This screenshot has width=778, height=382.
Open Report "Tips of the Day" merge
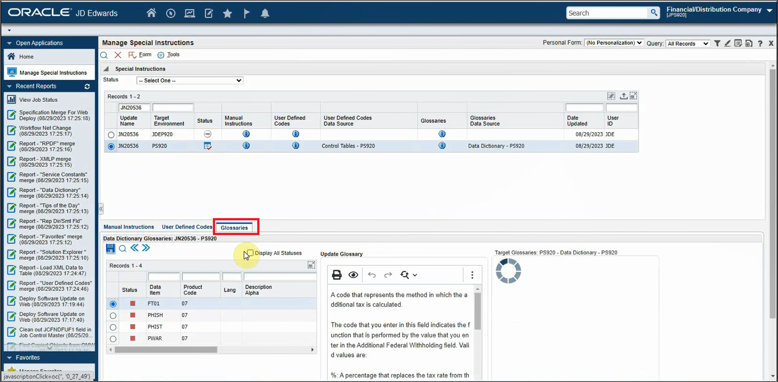tap(54, 208)
